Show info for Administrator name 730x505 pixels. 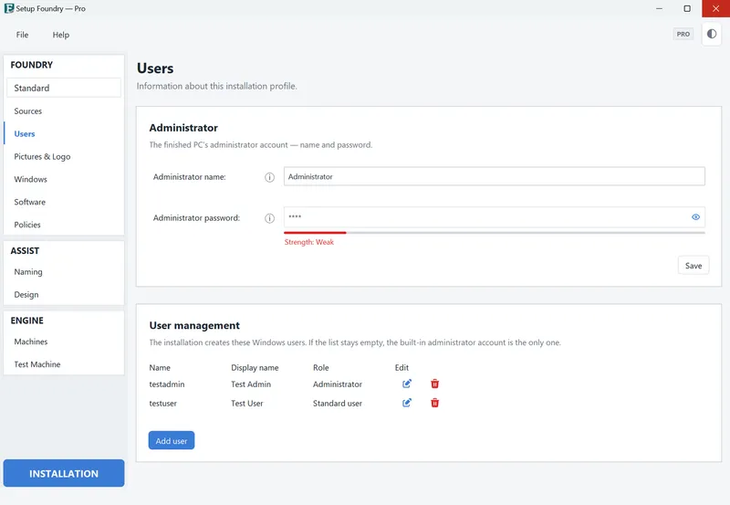(x=269, y=177)
